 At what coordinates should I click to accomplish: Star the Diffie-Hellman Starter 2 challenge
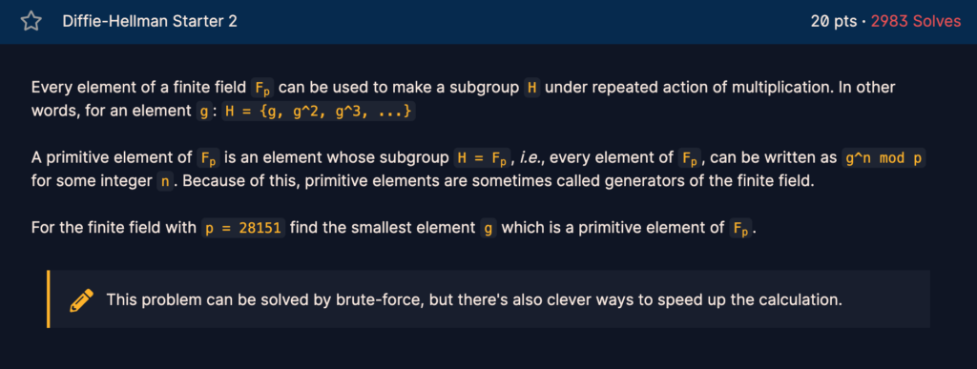tap(31, 22)
